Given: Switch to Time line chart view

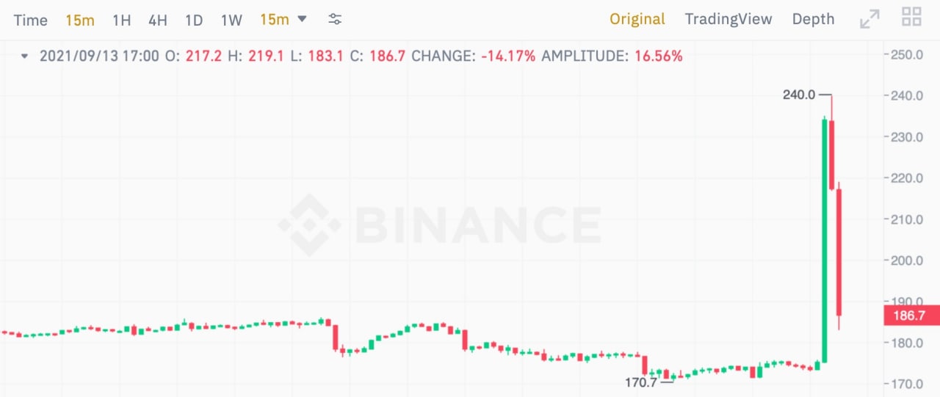Looking at the screenshot, I should (x=31, y=20).
